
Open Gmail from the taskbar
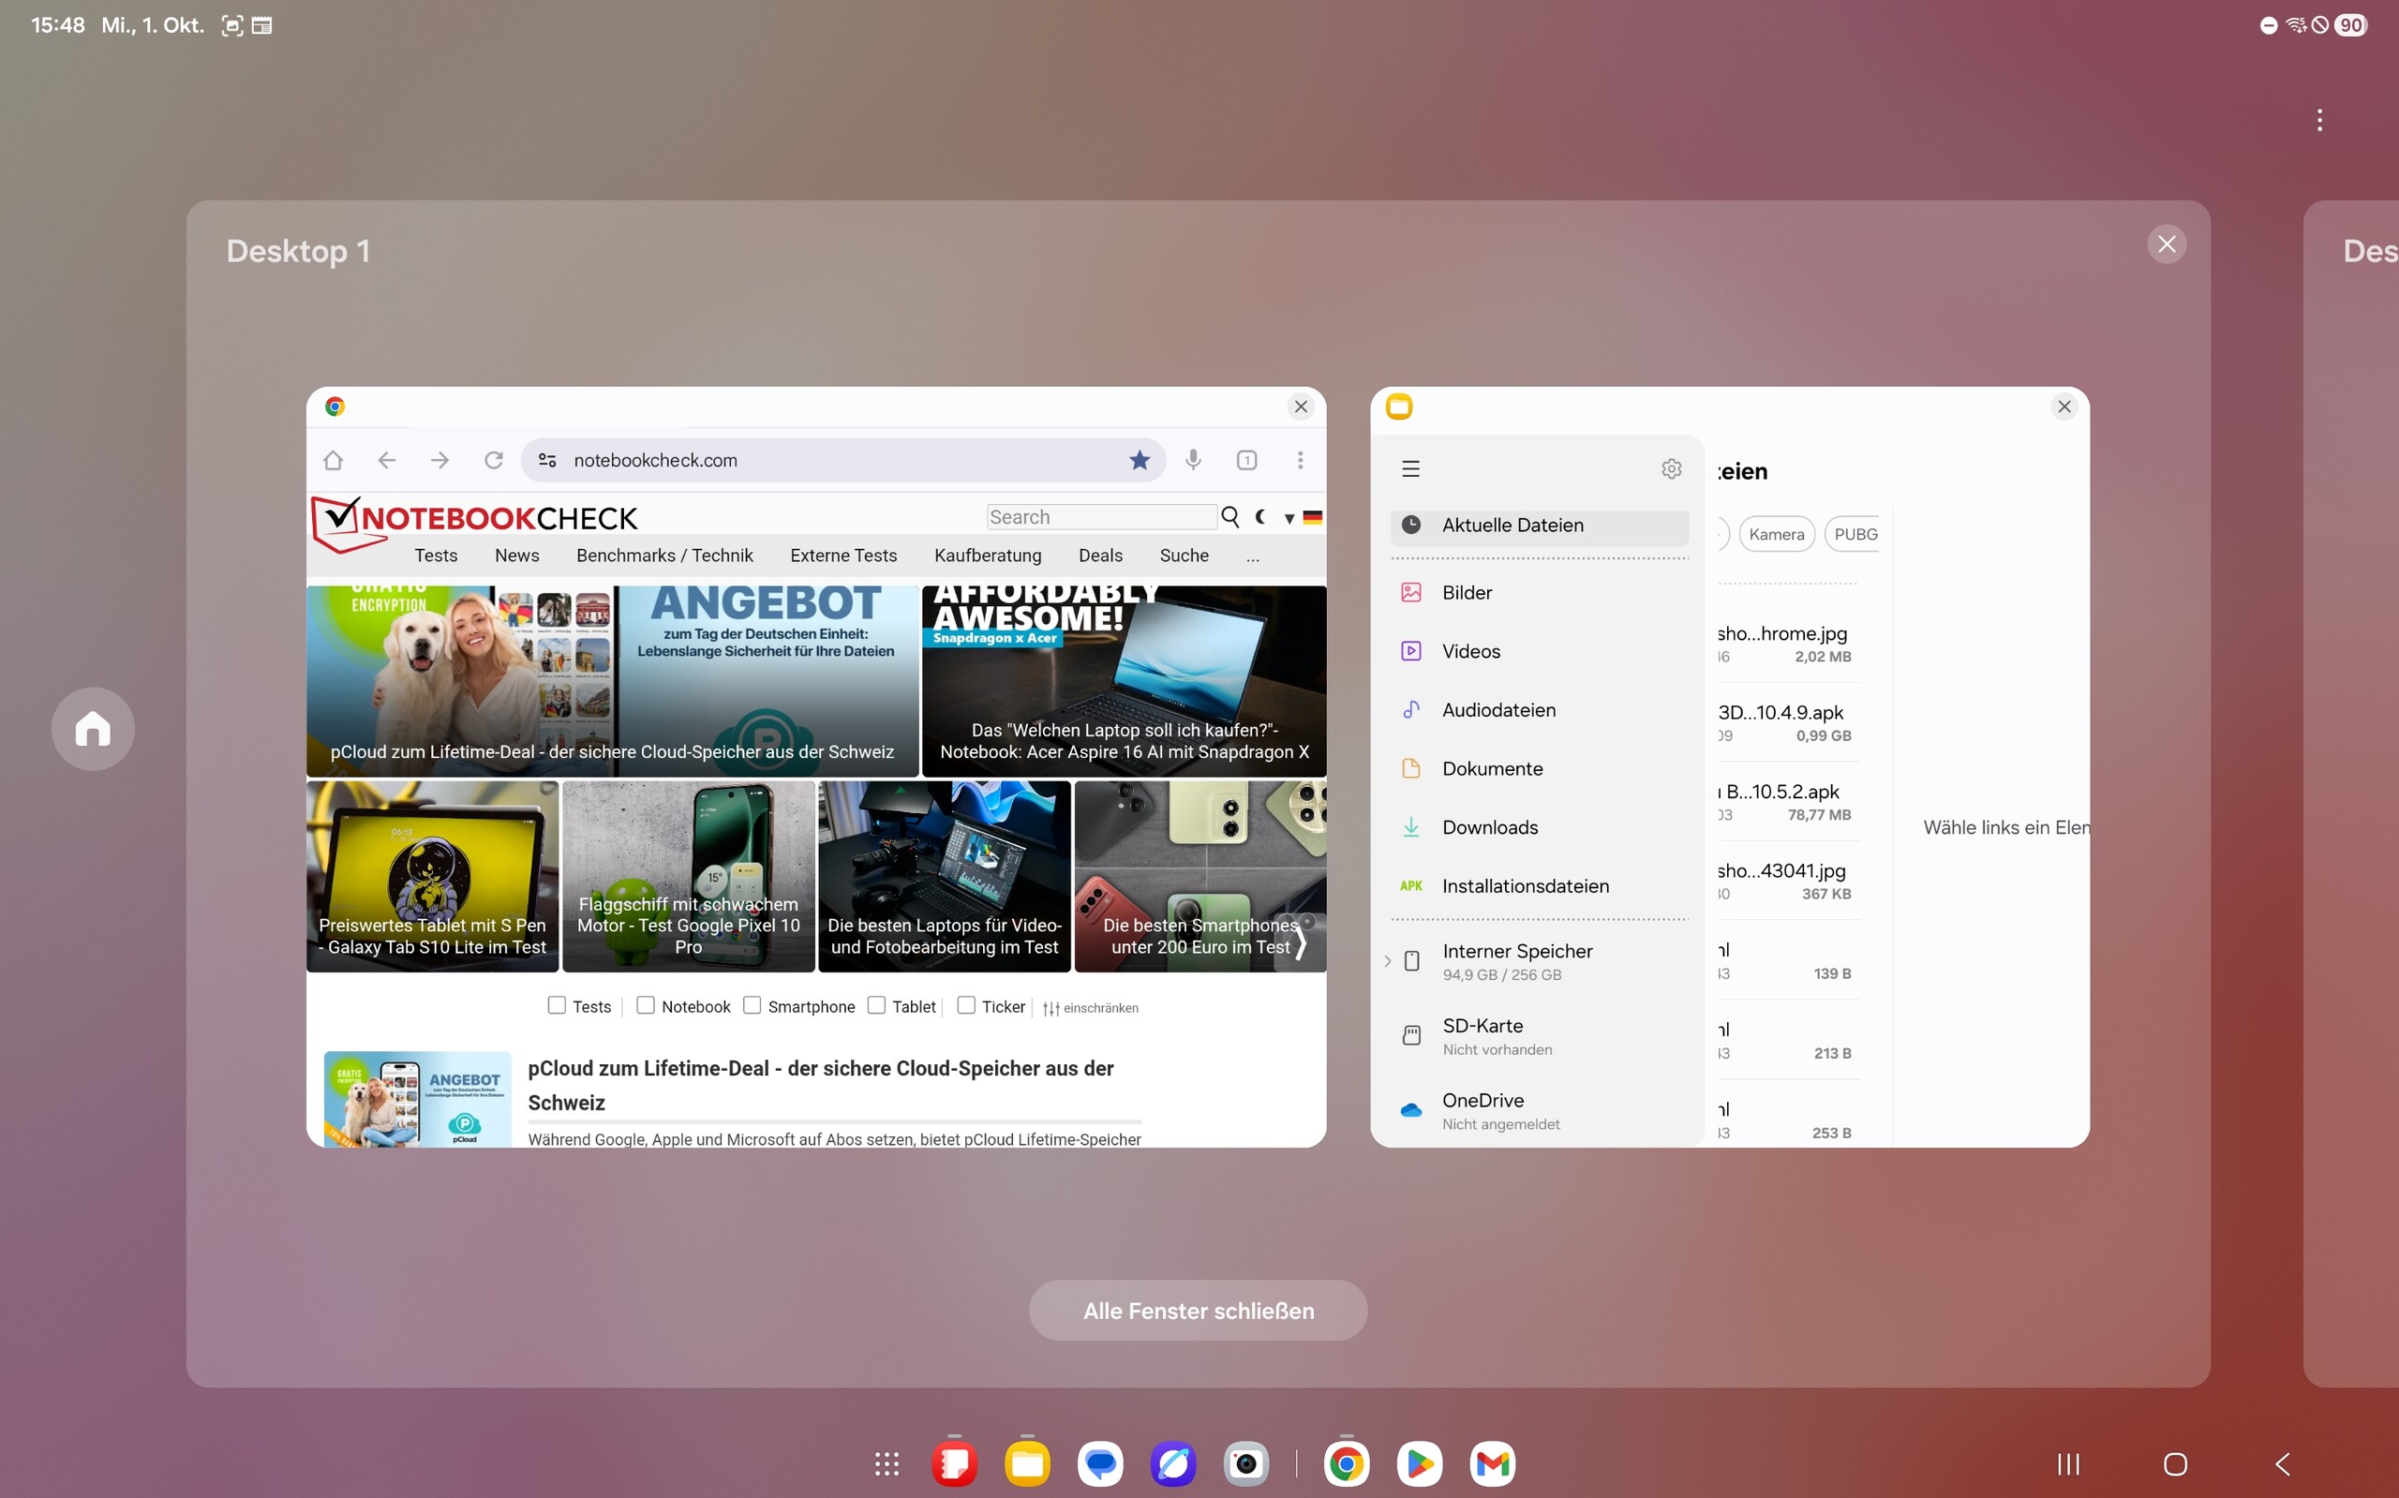1492,1463
